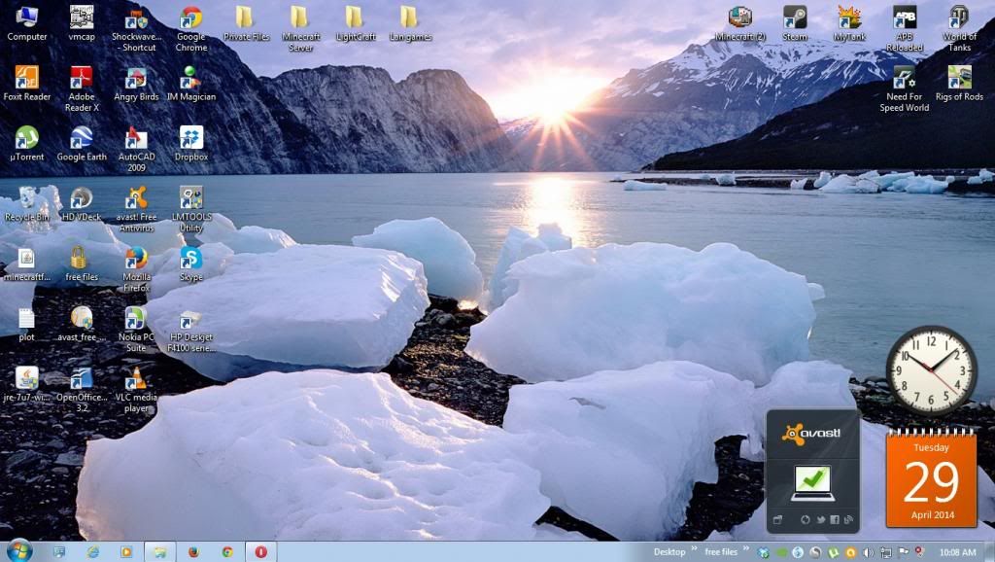Launch Mozilla Firefox desktop shortcut
The width and height of the screenshot is (995, 562).
(x=137, y=260)
